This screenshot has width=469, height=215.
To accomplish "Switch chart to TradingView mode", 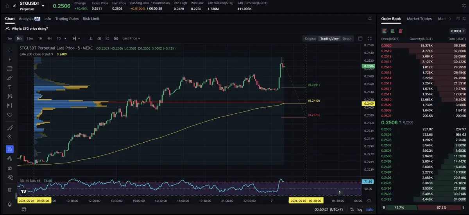I will [329, 38].
